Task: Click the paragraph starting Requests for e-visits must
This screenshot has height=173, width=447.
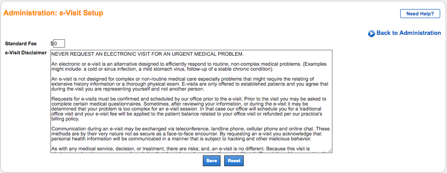Action: pyautogui.click(x=189, y=109)
